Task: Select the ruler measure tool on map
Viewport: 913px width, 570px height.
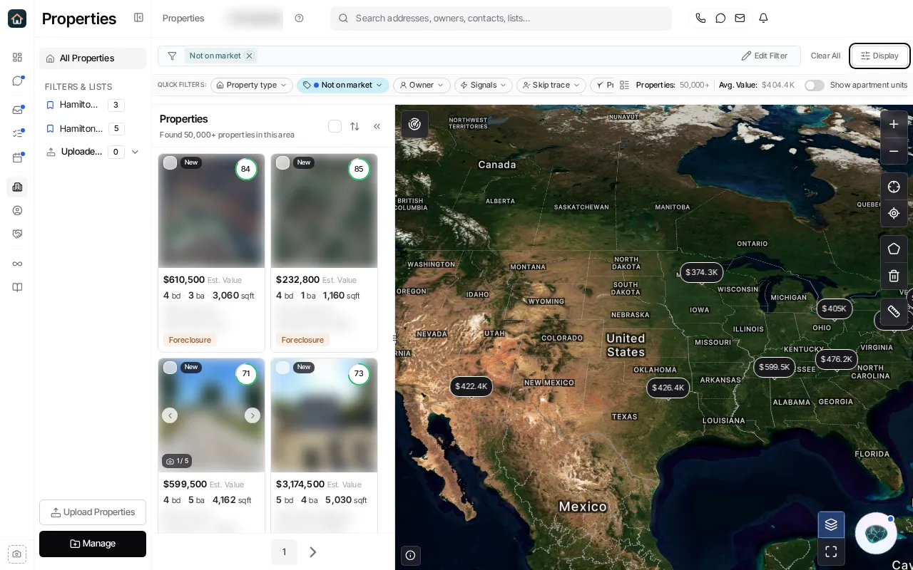Action: [894, 311]
